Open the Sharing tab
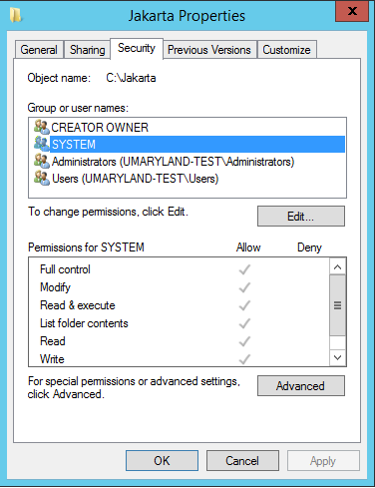375x488 pixels. click(x=87, y=50)
